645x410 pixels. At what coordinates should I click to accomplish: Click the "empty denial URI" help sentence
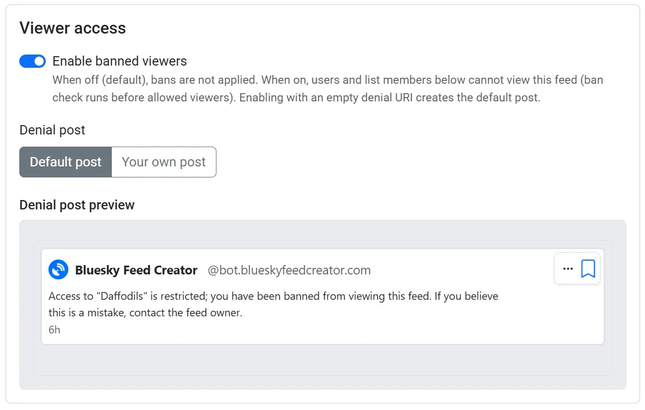(389, 98)
